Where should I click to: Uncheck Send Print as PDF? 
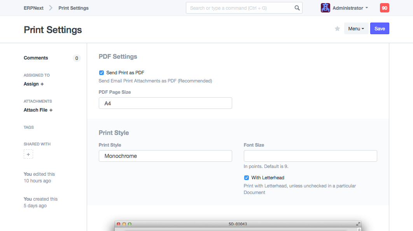[101, 73]
